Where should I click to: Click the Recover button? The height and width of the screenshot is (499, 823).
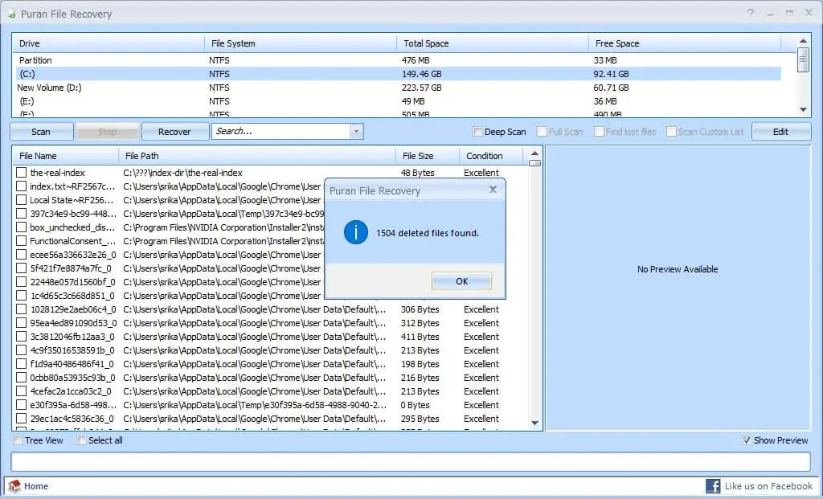(174, 132)
